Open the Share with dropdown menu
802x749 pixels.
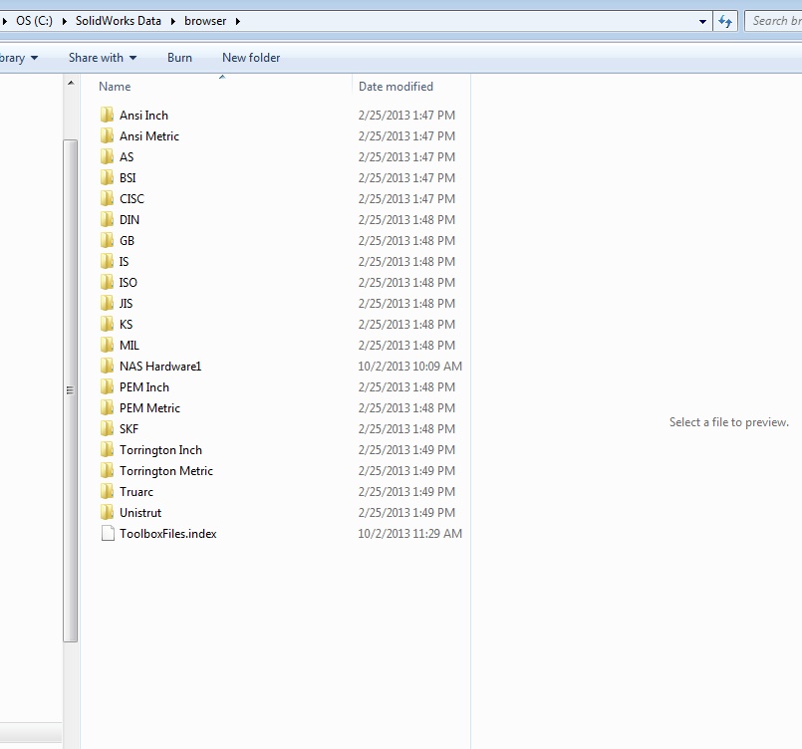(x=103, y=58)
